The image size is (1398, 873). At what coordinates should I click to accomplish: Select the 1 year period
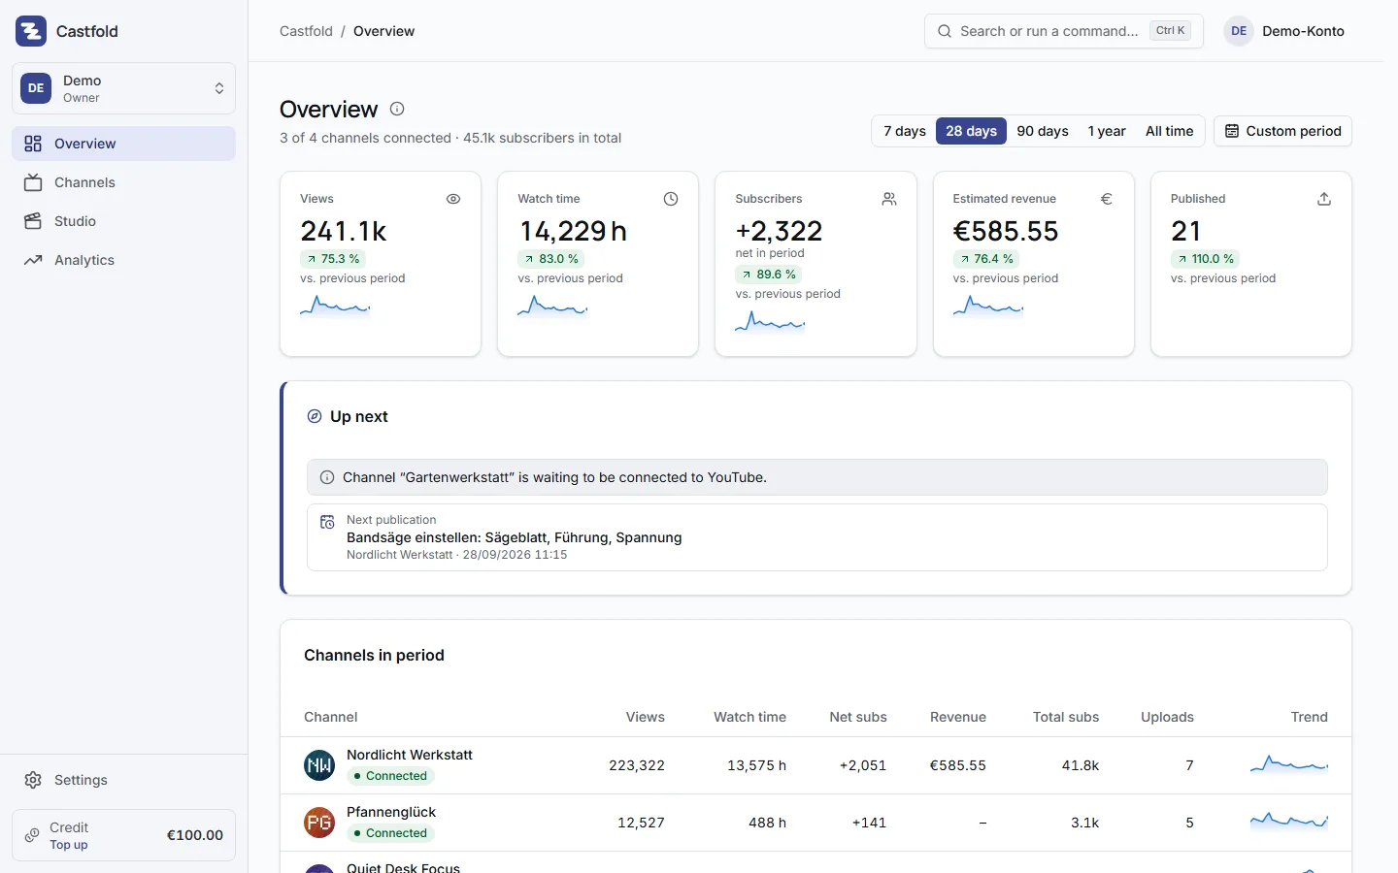click(1107, 131)
